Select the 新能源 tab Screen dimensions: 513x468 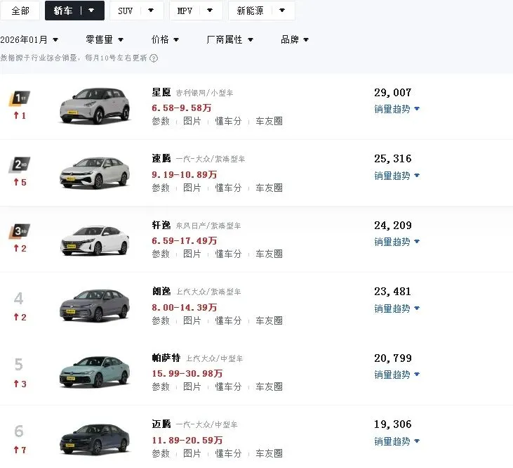[x=261, y=11]
